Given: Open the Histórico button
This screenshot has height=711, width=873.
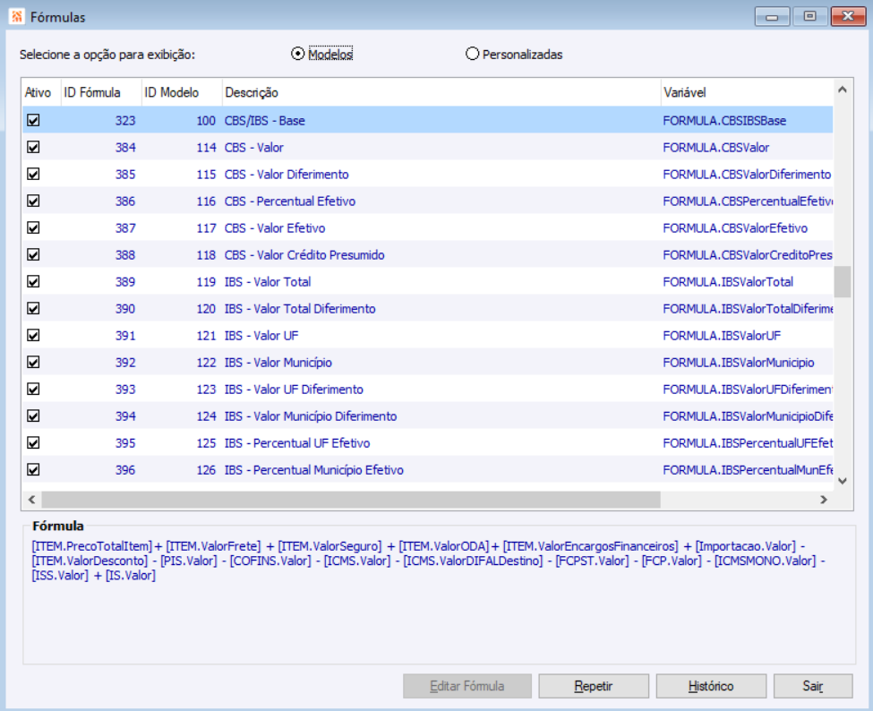Looking at the screenshot, I should (x=711, y=686).
